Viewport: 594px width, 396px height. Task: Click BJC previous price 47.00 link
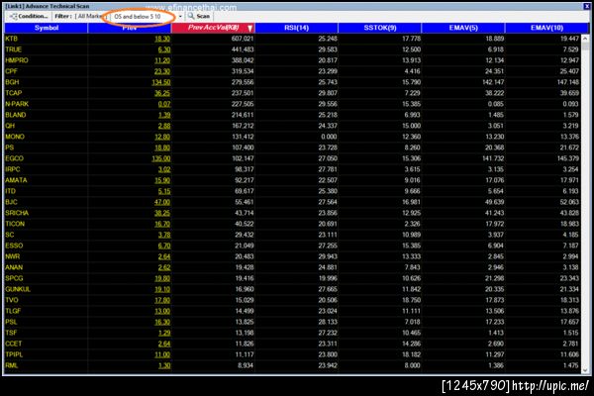[162, 202]
